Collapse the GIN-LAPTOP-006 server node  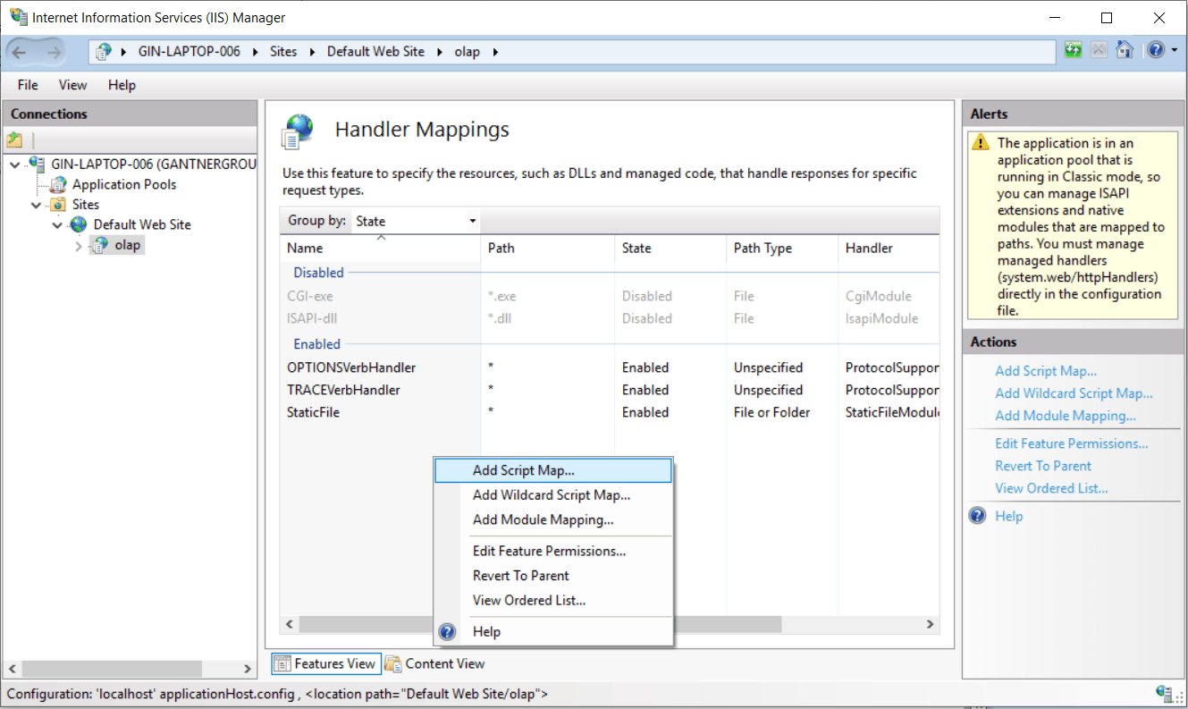pyautogui.click(x=15, y=165)
